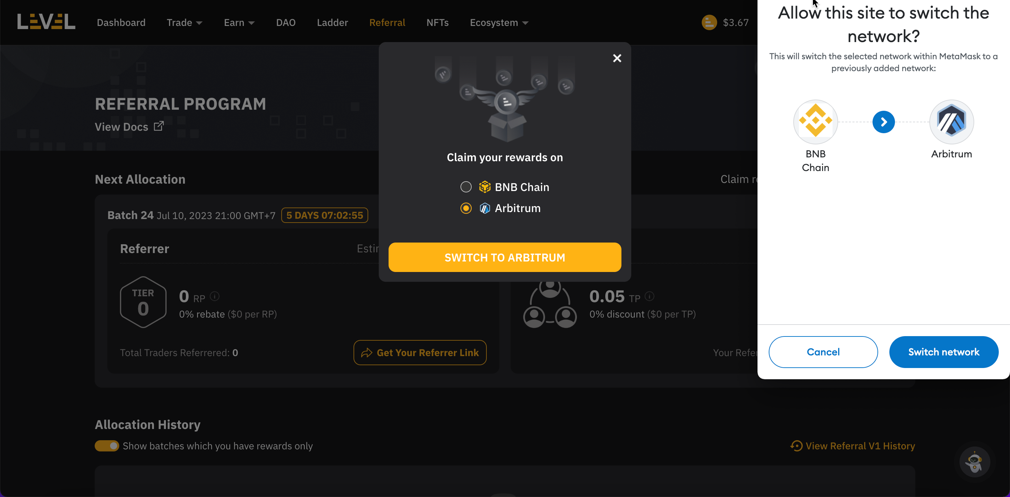Screen dimensions: 1010x497
Task: Click the Arbitrum network logo in MetaMask
Action: point(951,122)
